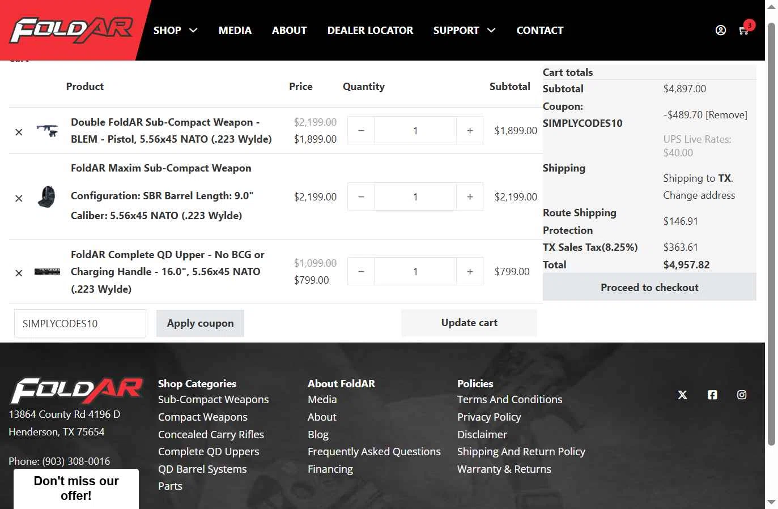This screenshot has width=778, height=509.
Task: Click quantity field for FoldAR Maxim
Action: point(415,196)
